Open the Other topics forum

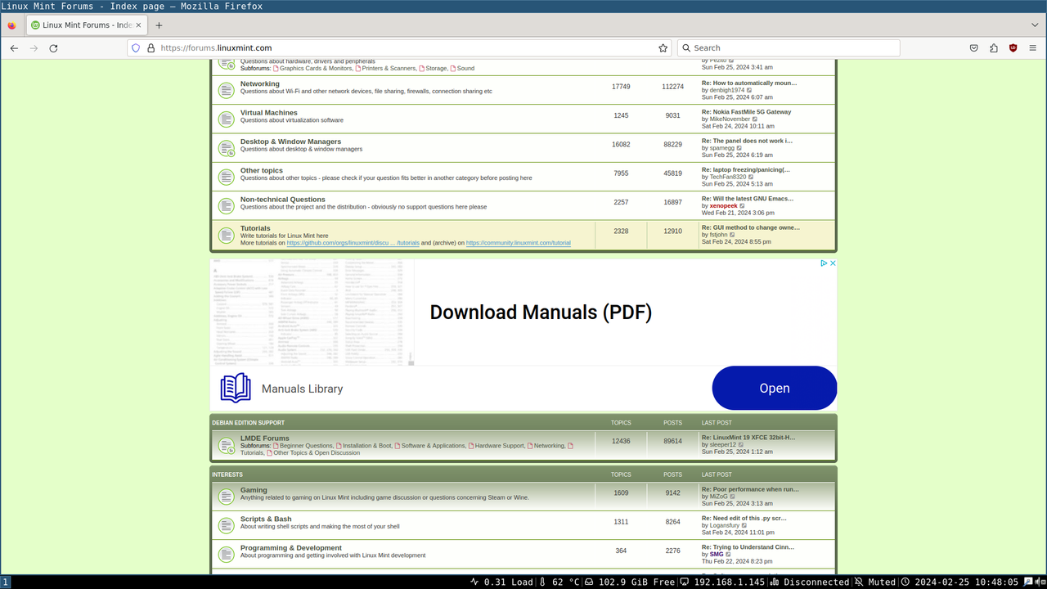pos(262,170)
